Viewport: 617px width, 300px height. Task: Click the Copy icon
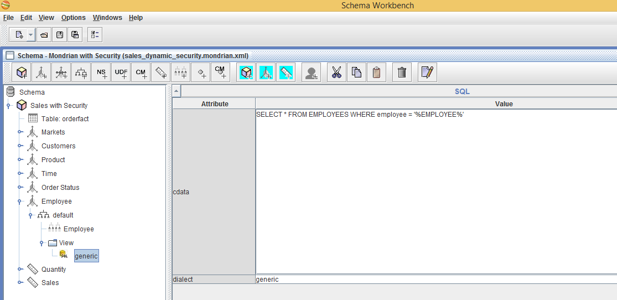click(356, 73)
